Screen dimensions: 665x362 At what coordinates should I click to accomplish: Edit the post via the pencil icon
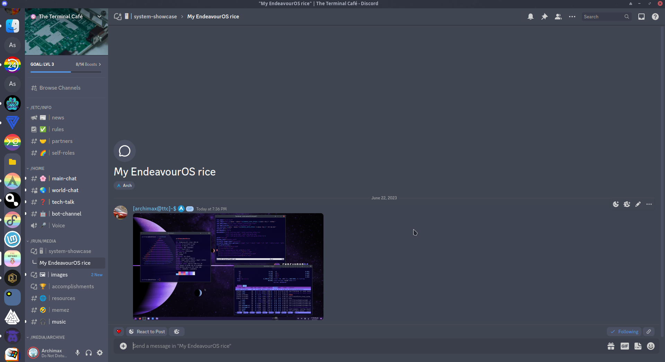pos(638,204)
